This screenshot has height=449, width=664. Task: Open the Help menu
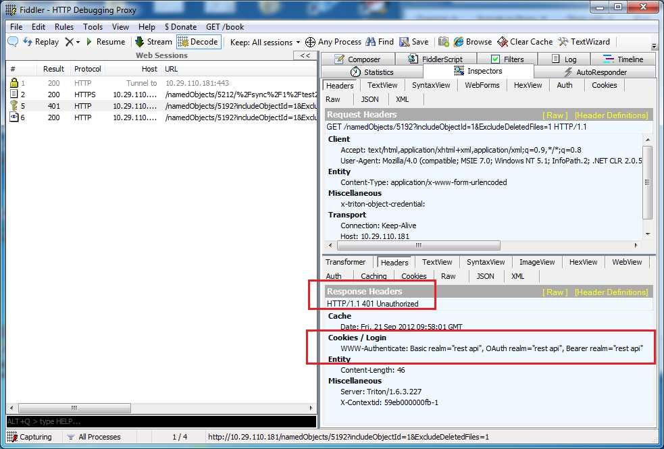click(147, 26)
